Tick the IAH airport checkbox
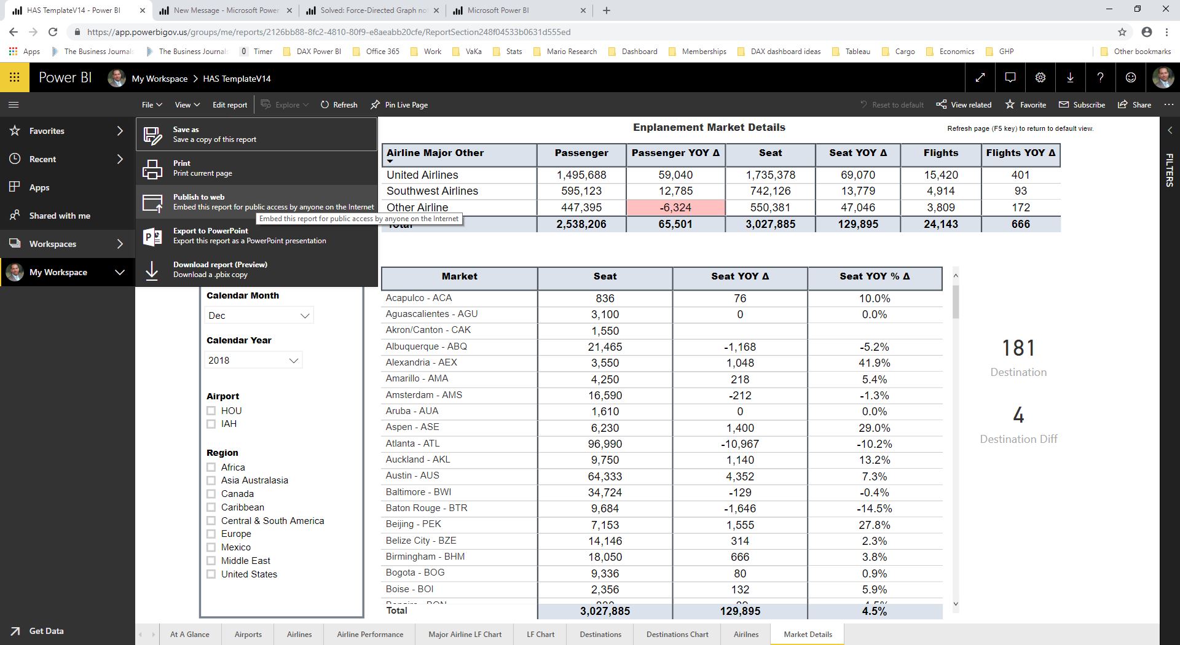This screenshot has width=1180, height=645. 211,424
